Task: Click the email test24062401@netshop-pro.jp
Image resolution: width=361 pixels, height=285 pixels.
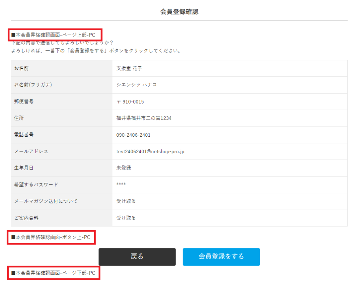Action: pos(151,151)
